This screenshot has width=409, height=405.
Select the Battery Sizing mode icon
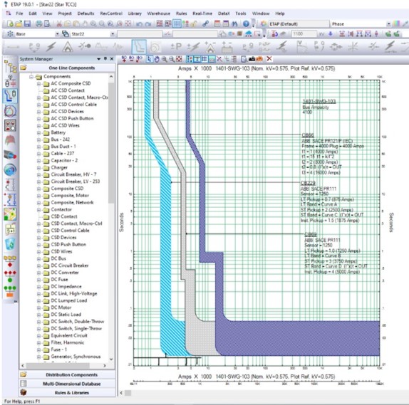[227, 47]
